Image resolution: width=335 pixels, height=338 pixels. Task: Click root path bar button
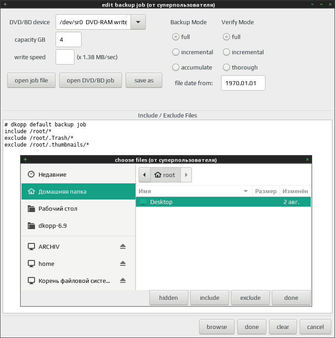165,175
